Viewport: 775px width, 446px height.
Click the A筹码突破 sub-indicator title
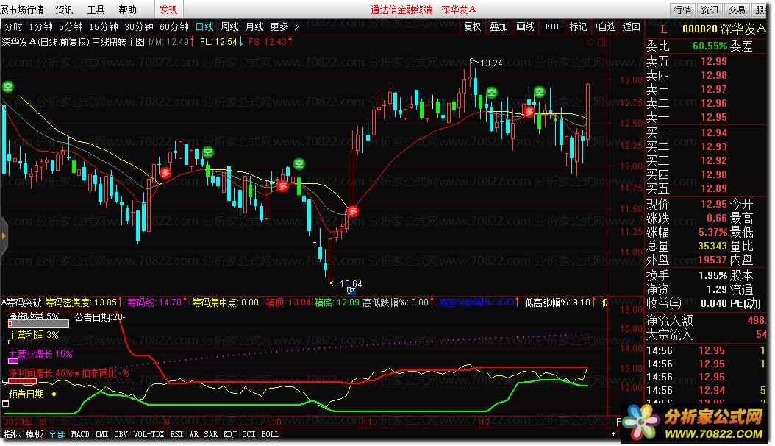point(22,302)
